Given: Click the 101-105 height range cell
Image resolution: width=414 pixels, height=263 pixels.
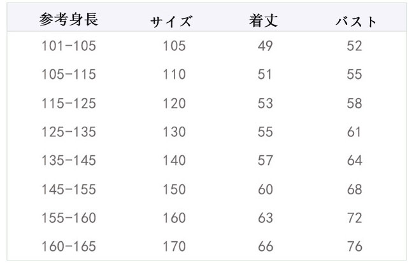Looking at the screenshot, I should (x=68, y=46).
